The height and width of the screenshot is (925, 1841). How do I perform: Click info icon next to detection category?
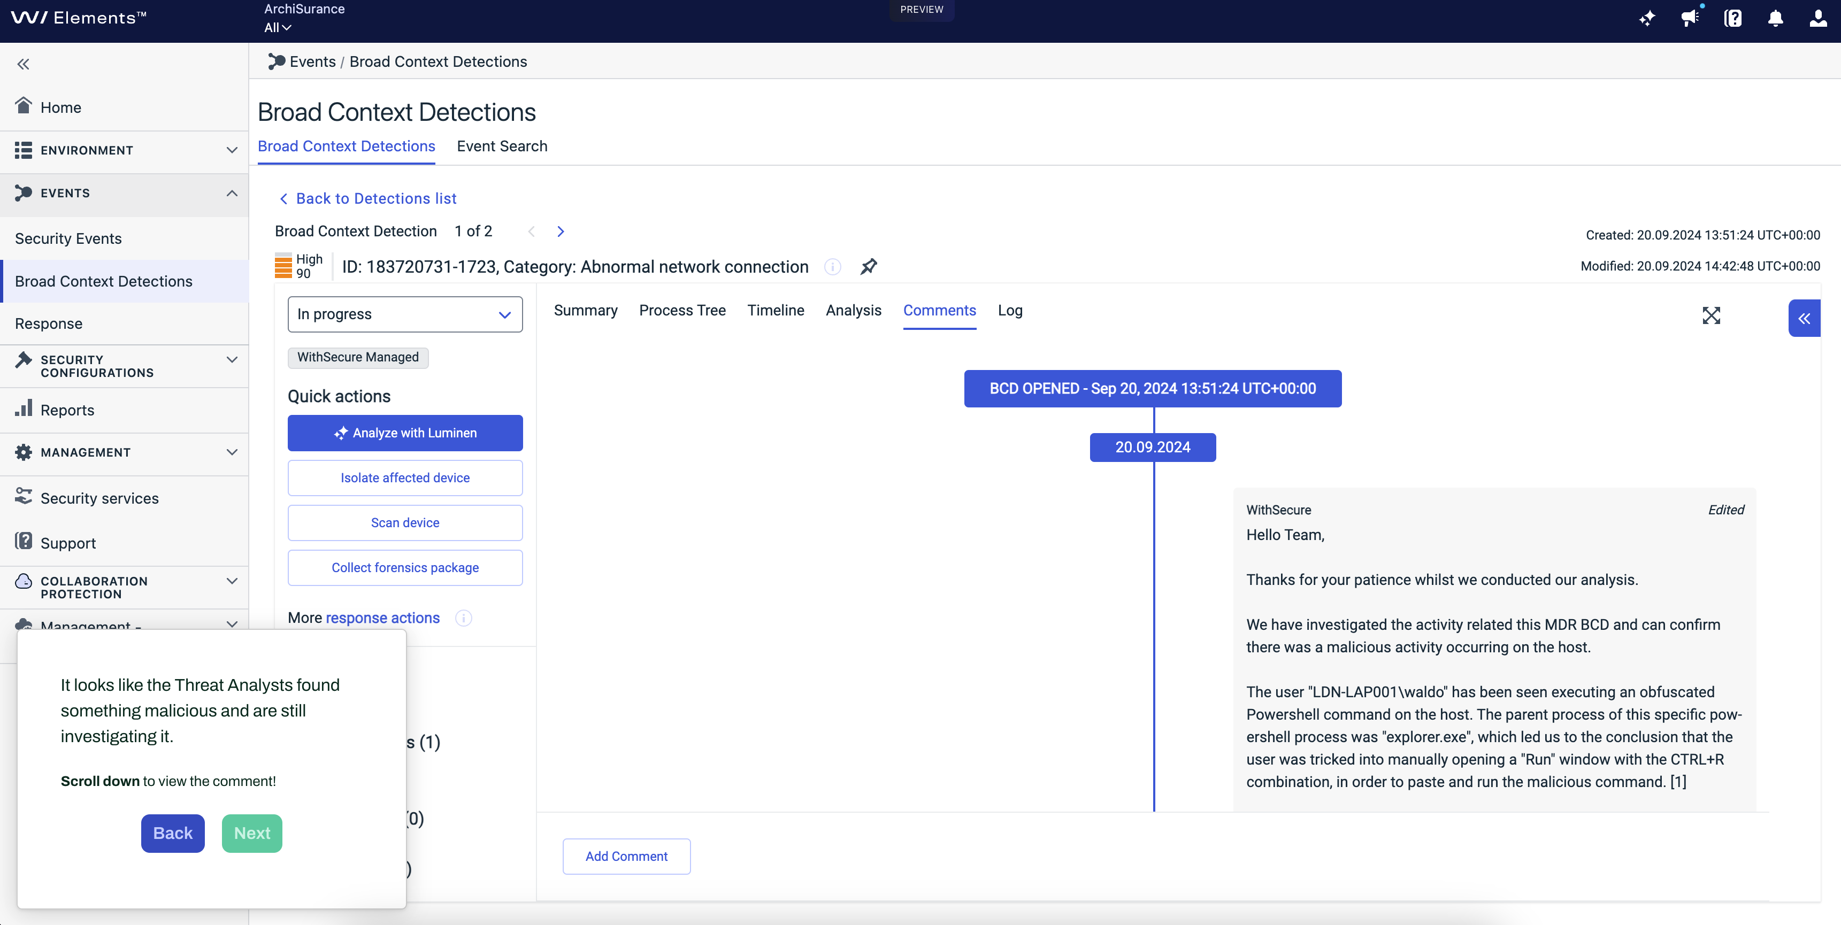tap(832, 266)
